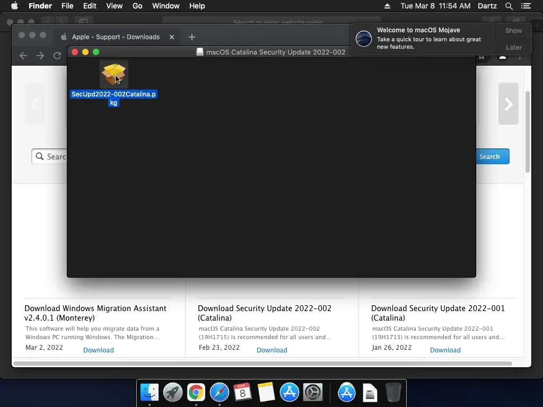Download Security Update 2022-002 link

point(272,350)
